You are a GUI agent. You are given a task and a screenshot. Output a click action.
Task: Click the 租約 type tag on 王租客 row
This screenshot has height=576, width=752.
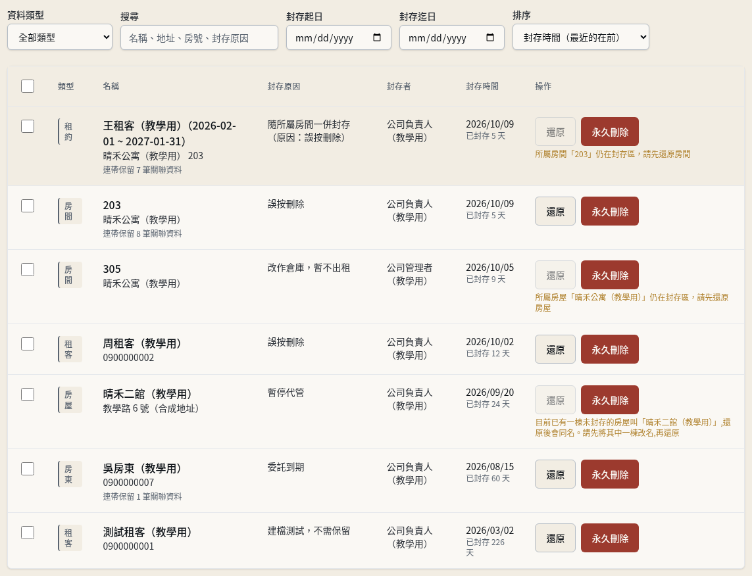(x=70, y=132)
